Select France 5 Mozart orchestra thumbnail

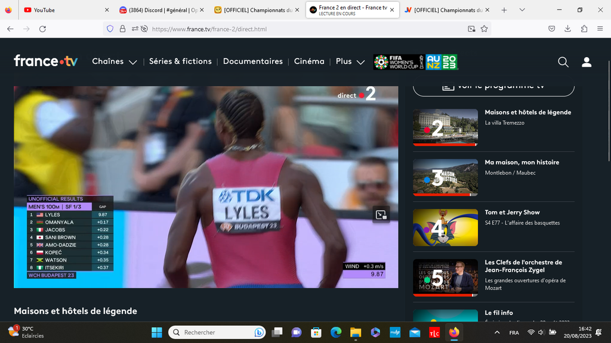point(445,277)
